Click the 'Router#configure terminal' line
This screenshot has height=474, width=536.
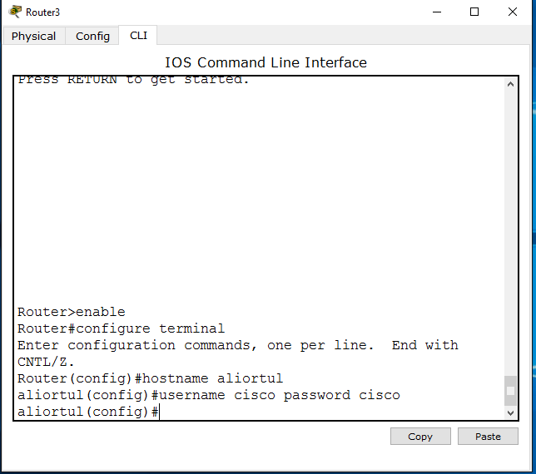coord(121,328)
